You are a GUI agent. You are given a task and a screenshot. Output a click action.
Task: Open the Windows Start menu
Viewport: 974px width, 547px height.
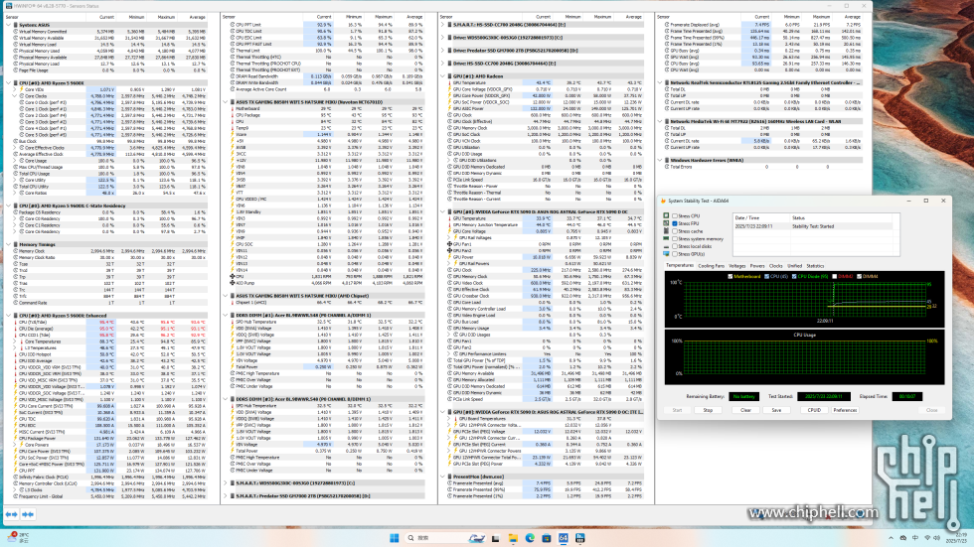click(x=394, y=538)
